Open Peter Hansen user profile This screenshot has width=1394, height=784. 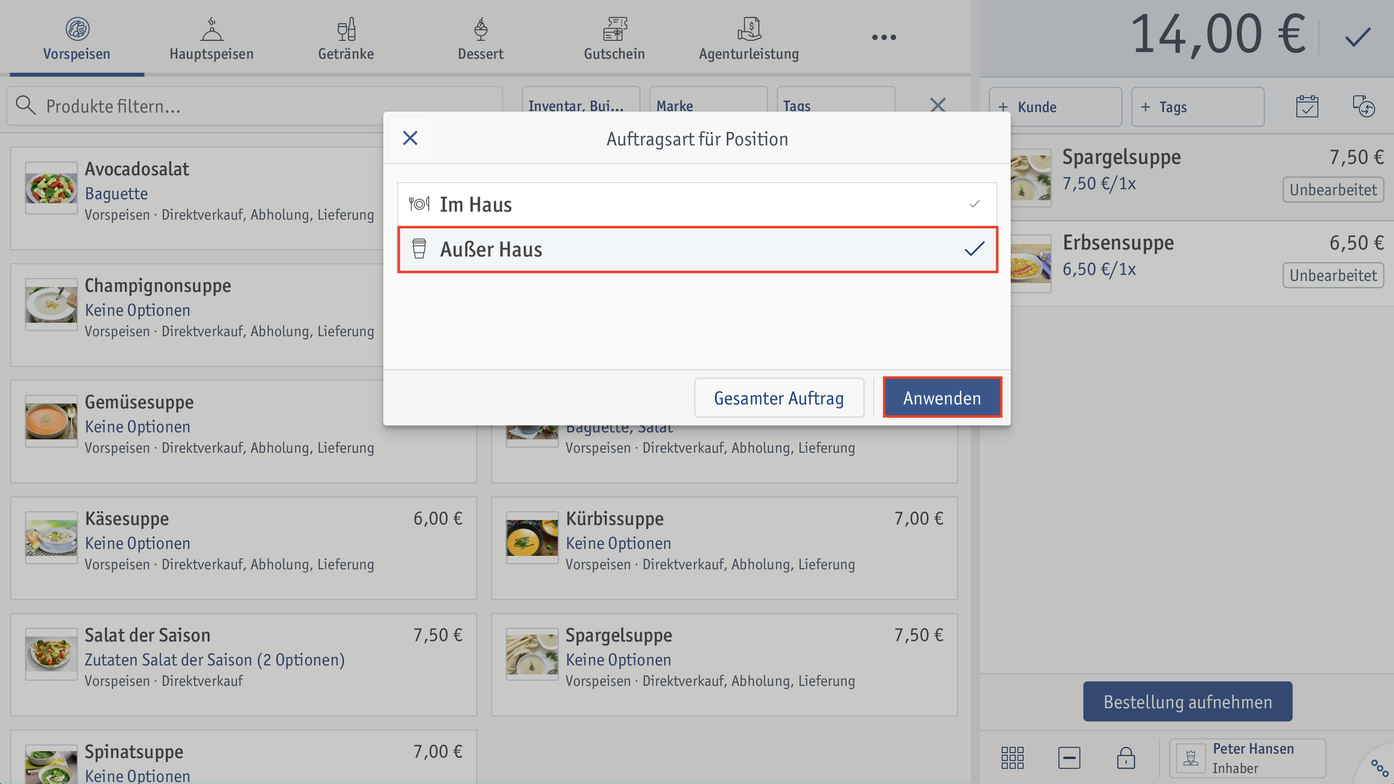coord(1247,758)
